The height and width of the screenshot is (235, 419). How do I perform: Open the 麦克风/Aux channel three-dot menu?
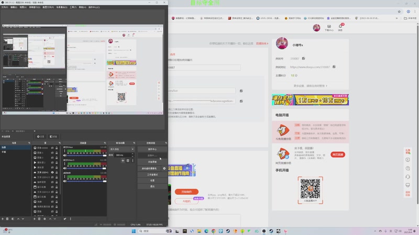point(64,151)
